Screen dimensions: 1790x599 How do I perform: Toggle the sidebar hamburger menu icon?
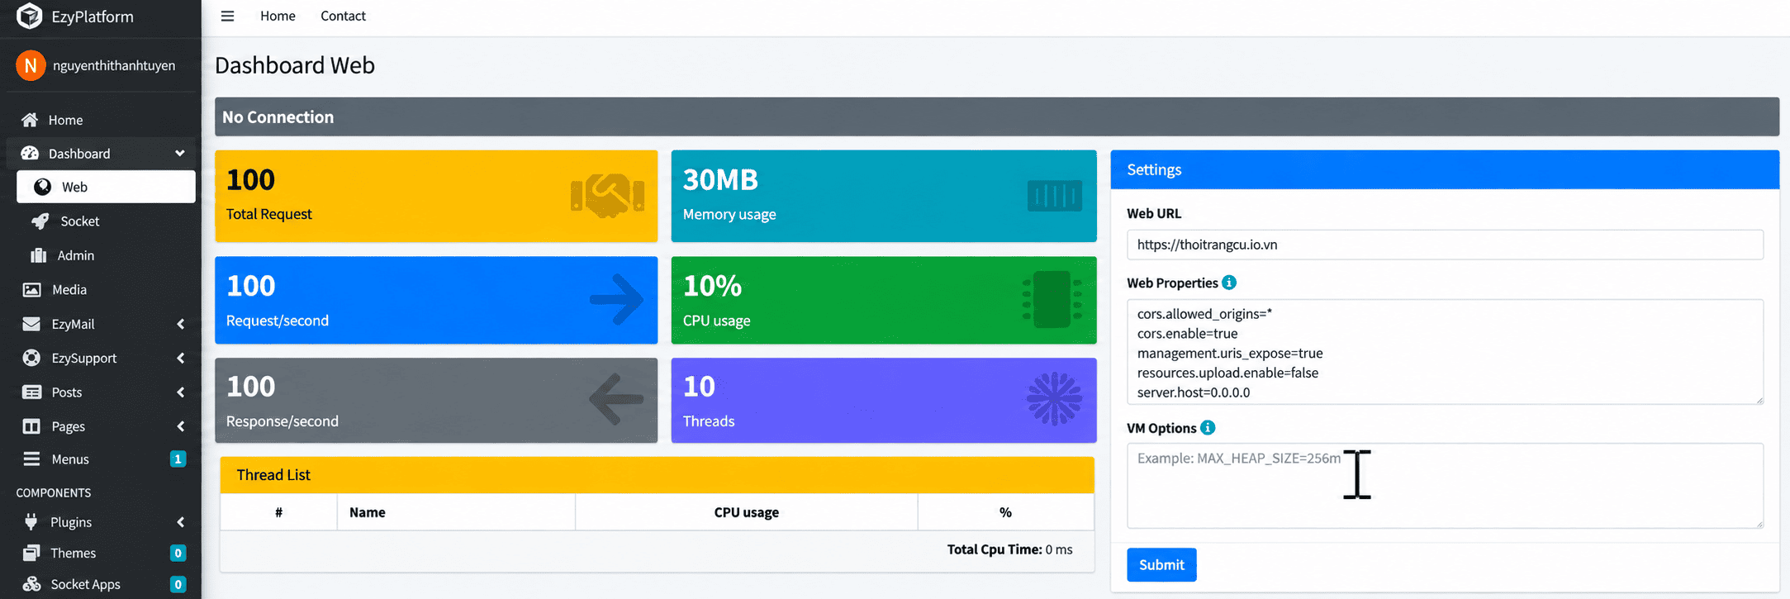coord(227,16)
